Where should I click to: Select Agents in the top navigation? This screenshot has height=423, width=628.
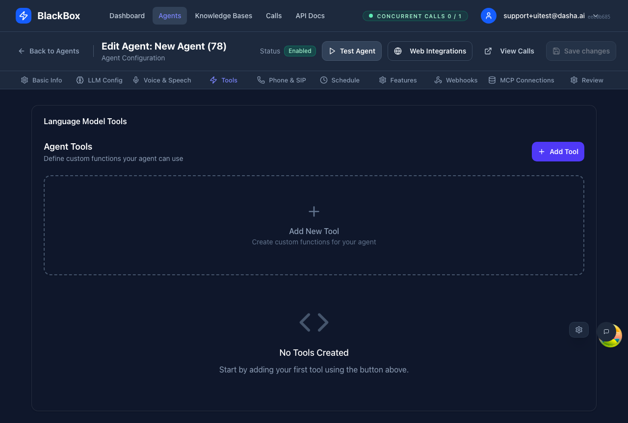pos(170,16)
